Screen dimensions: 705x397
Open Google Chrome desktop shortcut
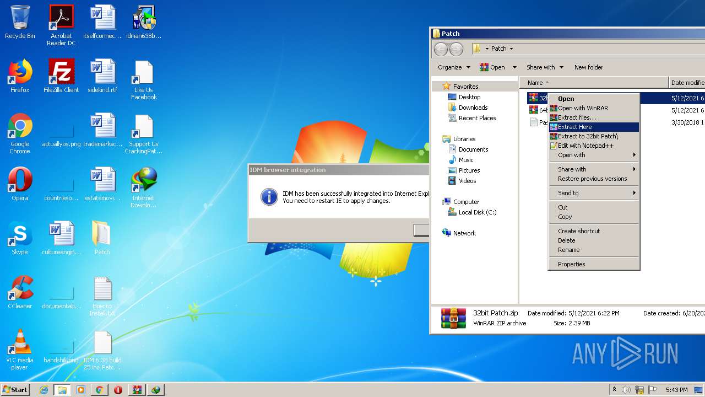[x=20, y=133]
